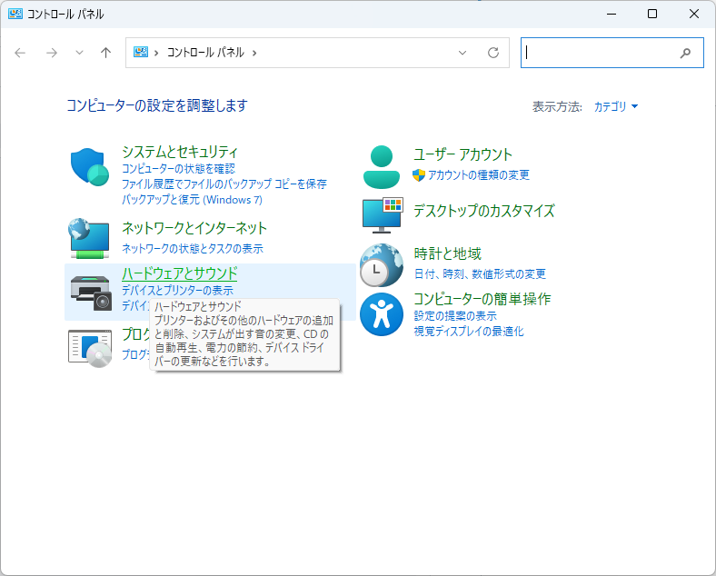Minimize the Control Panel window
The width and height of the screenshot is (716, 576).
[x=612, y=15]
